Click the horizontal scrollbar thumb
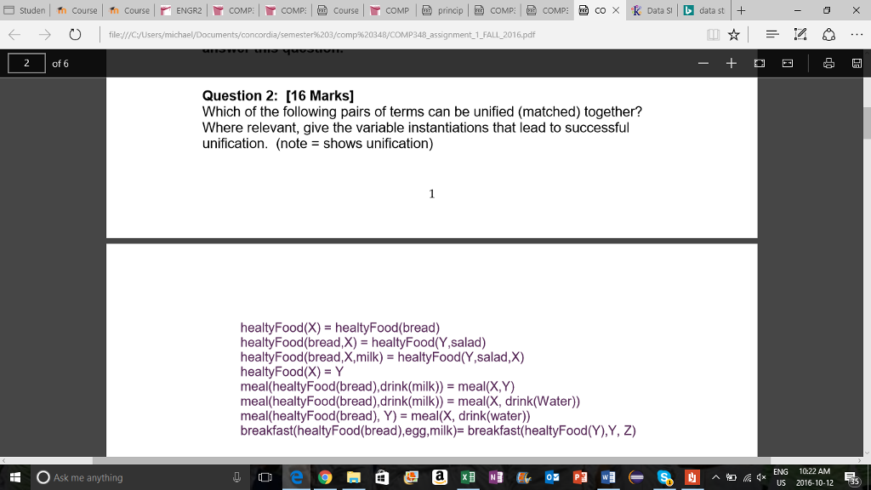This screenshot has width=871, height=490. (x=430, y=460)
